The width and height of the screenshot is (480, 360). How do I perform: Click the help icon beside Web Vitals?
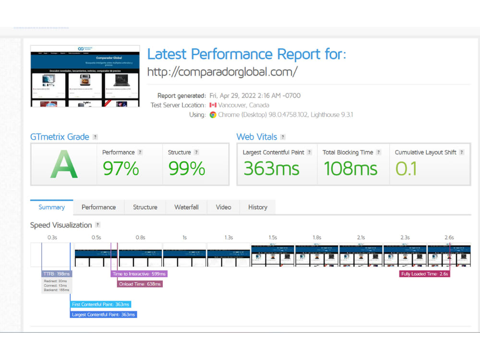(283, 137)
